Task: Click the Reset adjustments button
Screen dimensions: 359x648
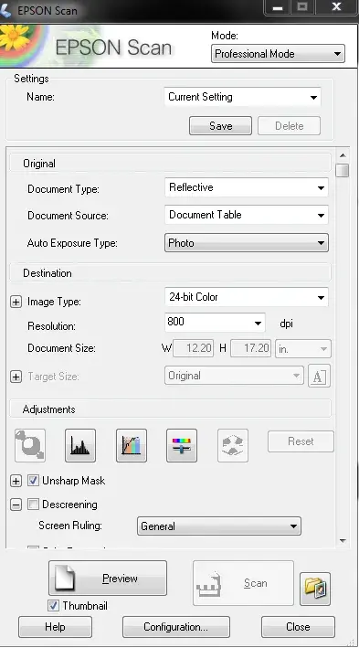Action: click(301, 441)
